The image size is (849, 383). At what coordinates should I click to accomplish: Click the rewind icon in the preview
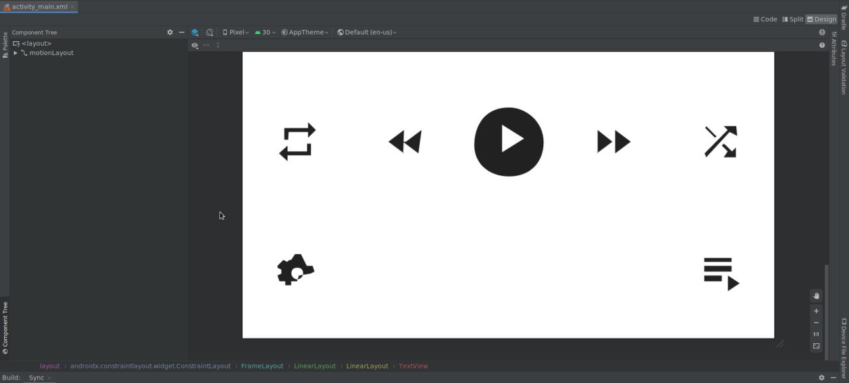click(405, 141)
